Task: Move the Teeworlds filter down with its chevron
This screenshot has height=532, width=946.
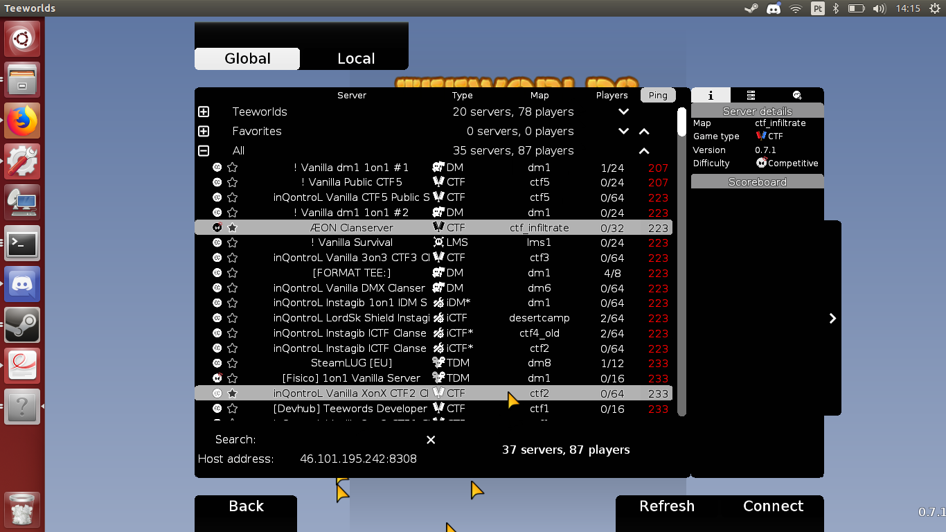Action: (x=624, y=112)
